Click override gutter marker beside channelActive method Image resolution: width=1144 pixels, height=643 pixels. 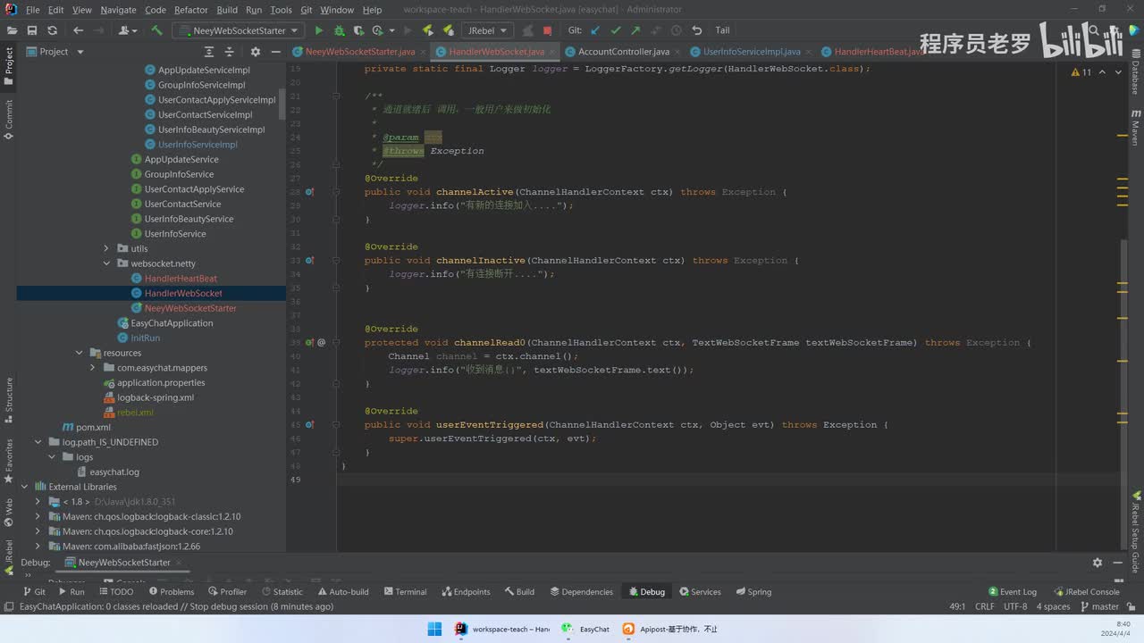(x=309, y=192)
